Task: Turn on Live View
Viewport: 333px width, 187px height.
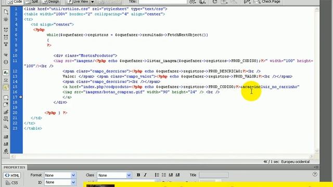Action: [78, 2]
